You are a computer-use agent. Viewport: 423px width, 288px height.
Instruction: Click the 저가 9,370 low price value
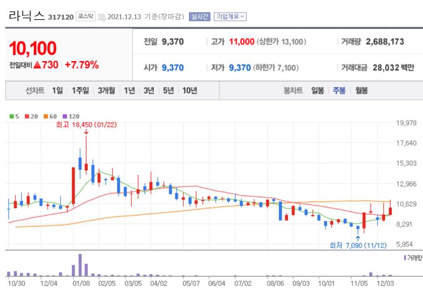[x=240, y=68]
